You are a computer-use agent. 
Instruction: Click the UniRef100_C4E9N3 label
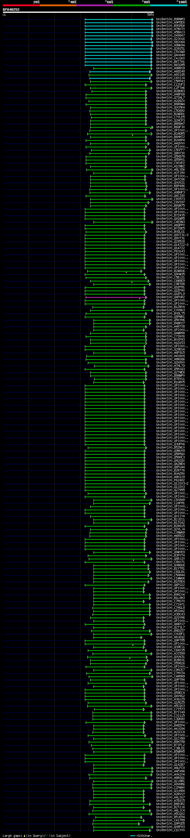(x=170, y=222)
